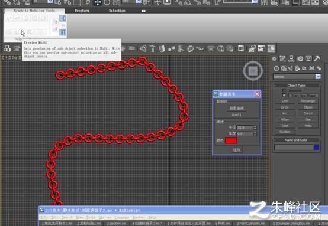Click thickness spinner arrows in chain dialog
The height and width of the screenshot is (226, 328).
coord(255,134)
